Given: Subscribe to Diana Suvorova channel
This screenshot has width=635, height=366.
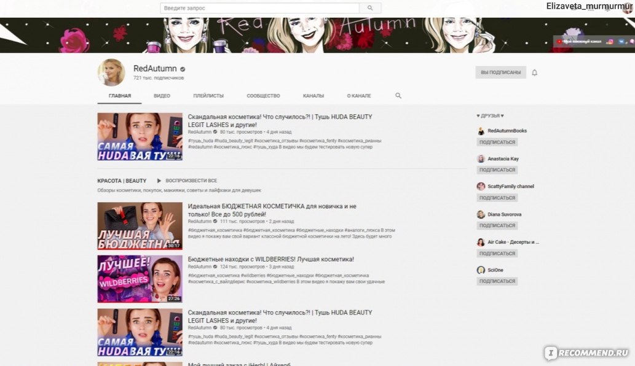Looking at the screenshot, I should pyautogui.click(x=497, y=225).
